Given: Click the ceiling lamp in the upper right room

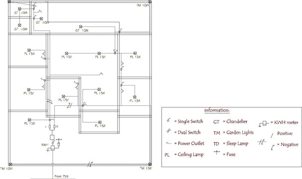Looking at the screenshot, I should (x=135, y=53).
